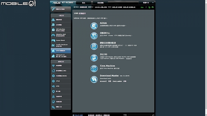Open the VPN sidebar entry
This screenshot has width=207, height=116.
(x=61, y=86)
